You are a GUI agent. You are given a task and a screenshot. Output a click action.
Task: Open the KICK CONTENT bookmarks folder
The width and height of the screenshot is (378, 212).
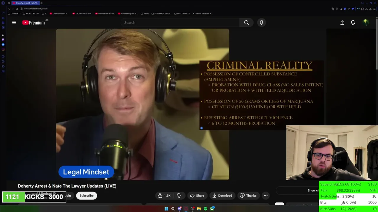[31, 14]
